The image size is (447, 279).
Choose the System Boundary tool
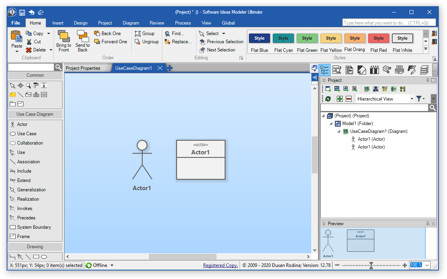tap(34, 227)
